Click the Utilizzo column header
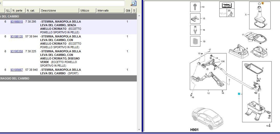280x134 pixels. click(88, 11)
